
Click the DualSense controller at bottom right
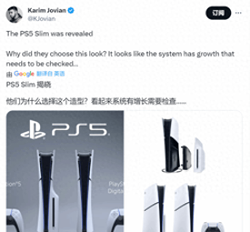click(x=212, y=227)
